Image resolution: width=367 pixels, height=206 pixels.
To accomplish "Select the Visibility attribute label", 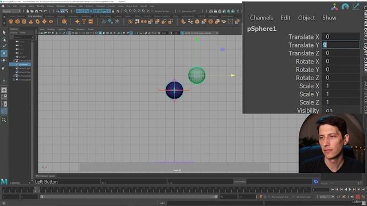I will 308,110.
